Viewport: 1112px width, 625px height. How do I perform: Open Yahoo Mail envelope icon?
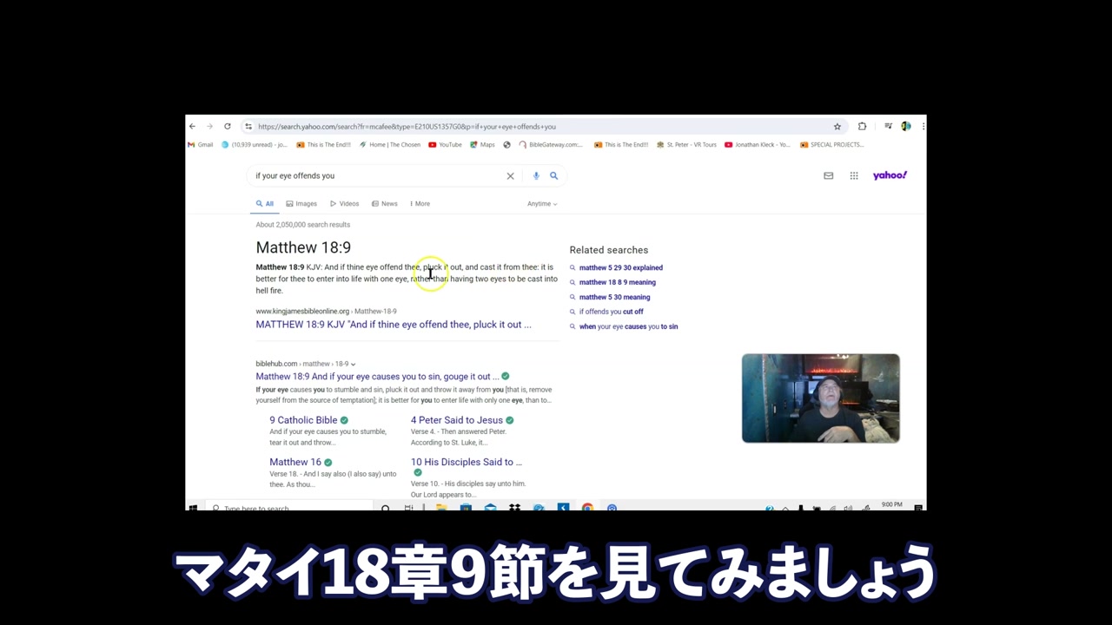(828, 175)
